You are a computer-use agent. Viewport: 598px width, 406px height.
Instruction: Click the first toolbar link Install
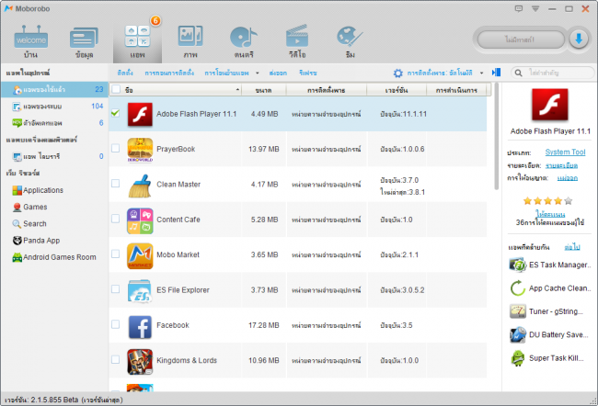(125, 73)
